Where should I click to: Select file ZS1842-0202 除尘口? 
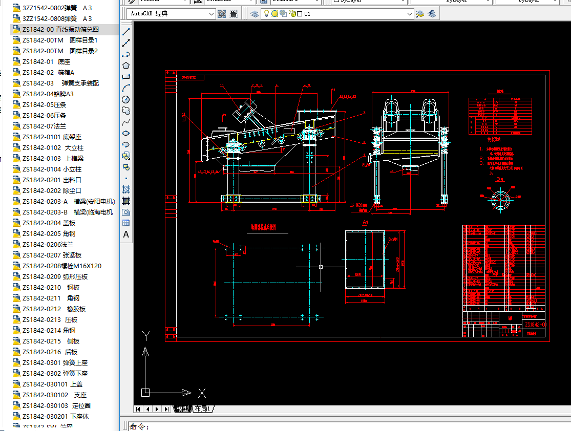click(47, 191)
